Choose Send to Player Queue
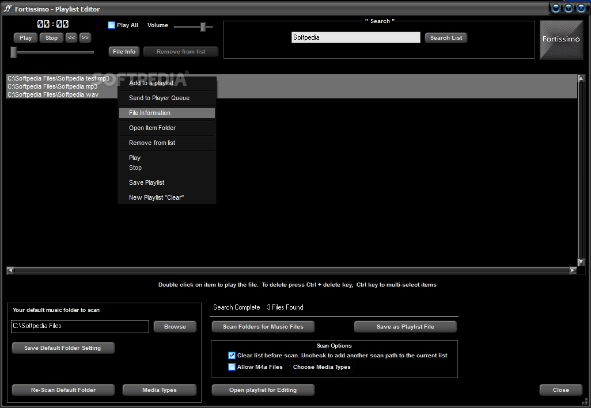This screenshot has width=591, height=408. pos(167,98)
